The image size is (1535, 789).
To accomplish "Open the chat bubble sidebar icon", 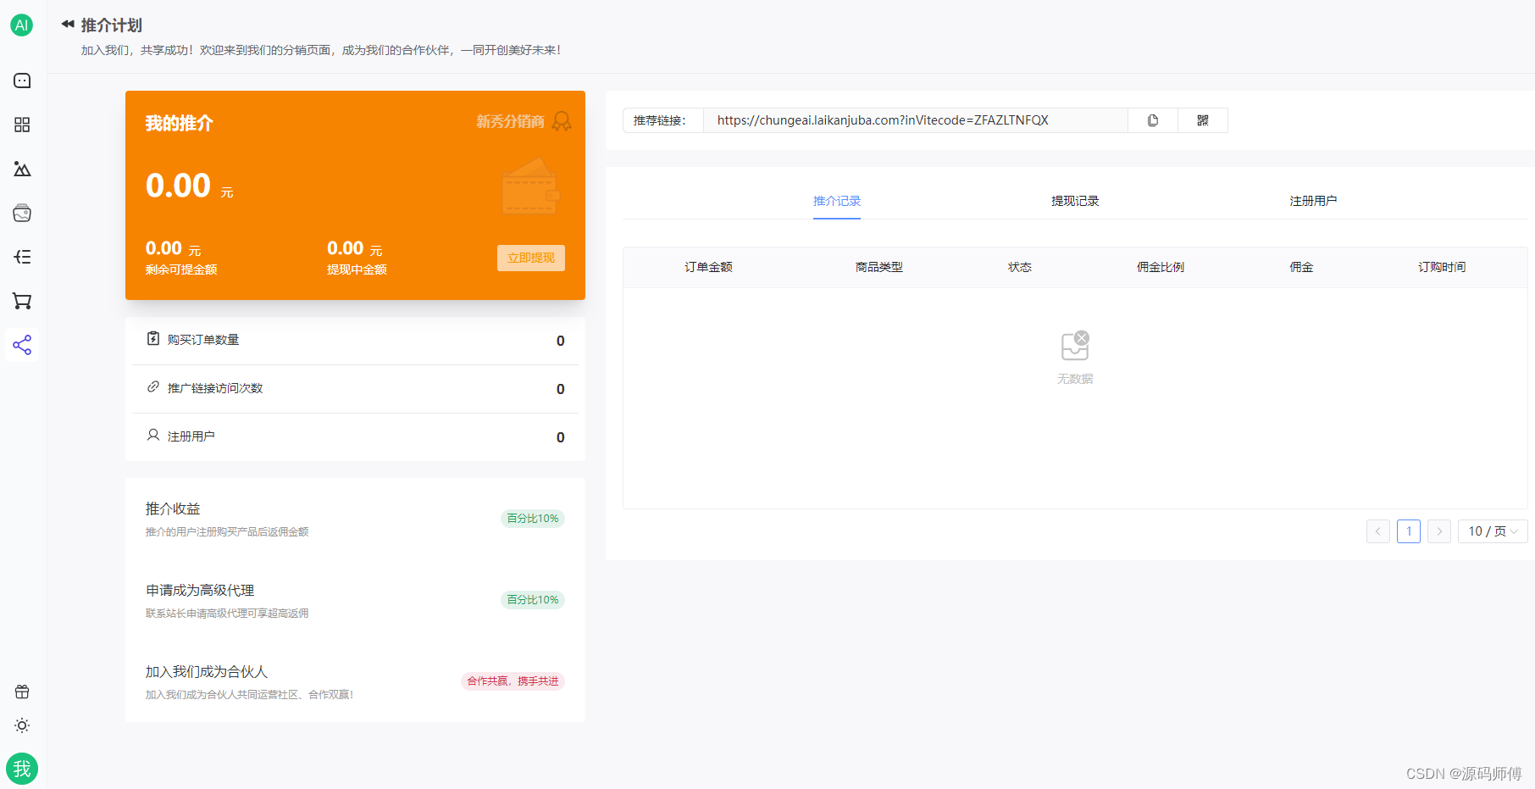I will (22, 81).
